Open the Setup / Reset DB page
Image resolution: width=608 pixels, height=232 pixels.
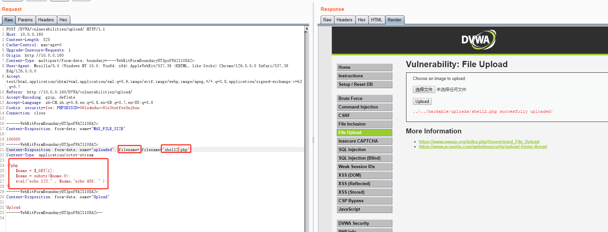click(364, 84)
